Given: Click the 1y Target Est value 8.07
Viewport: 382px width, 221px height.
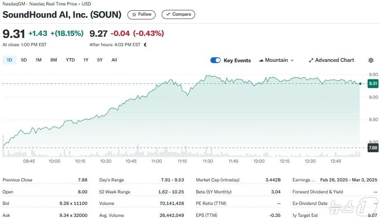Looking at the screenshot, I should point(373,215).
